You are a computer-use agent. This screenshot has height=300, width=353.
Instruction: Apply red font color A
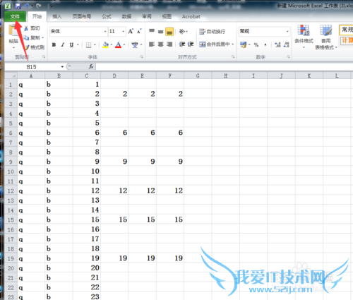click(118, 44)
